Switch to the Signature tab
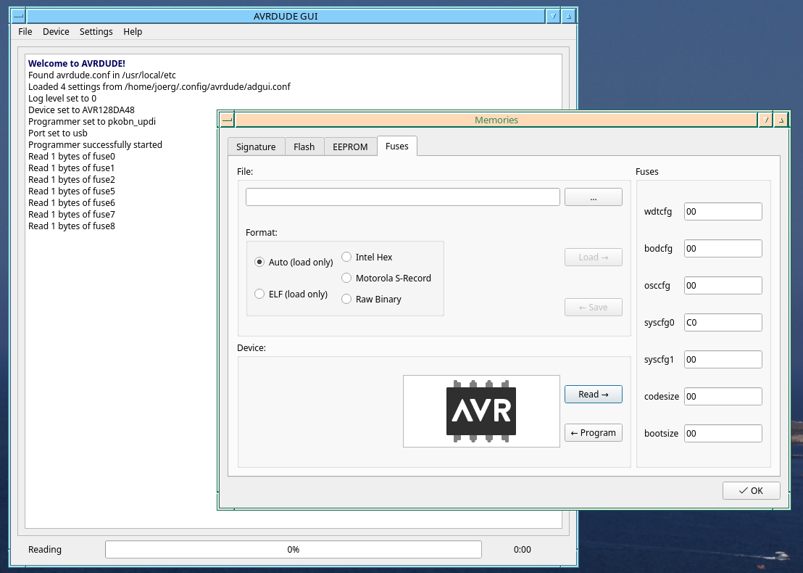The width and height of the screenshot is (803, 573). (x=256, y=147)
